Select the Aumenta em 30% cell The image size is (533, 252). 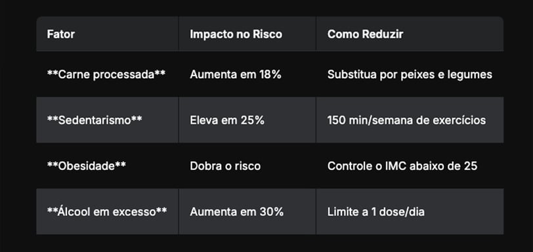pyautogui.click(x=247, y=211)
